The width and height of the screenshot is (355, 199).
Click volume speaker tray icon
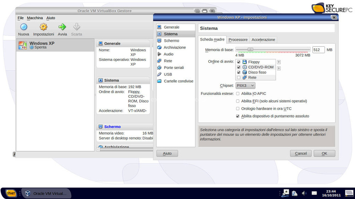pyautogui.click(x=304, y=193)
